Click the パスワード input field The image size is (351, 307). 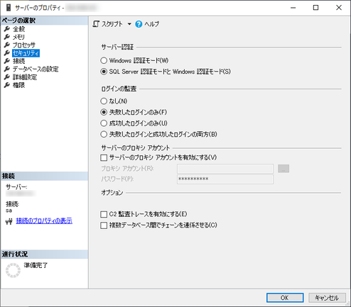225,179
